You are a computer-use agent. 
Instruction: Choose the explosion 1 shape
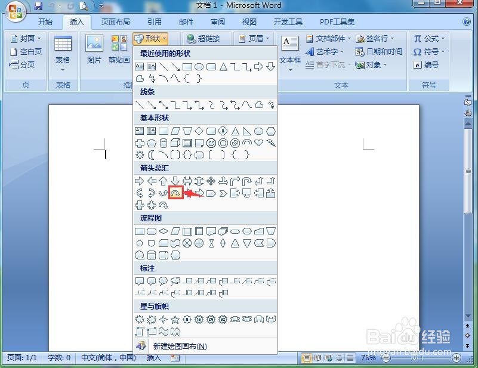pos(140,319)
